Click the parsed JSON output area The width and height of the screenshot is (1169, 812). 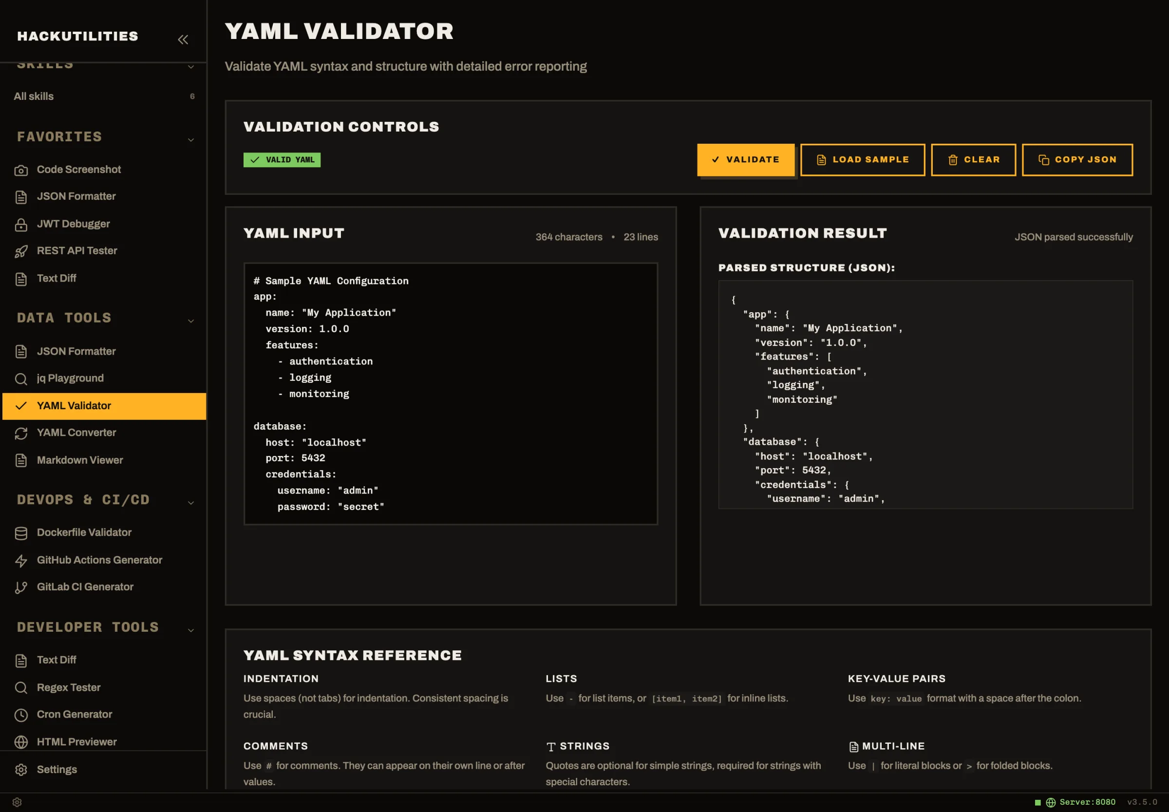click(x=925, y=395)
